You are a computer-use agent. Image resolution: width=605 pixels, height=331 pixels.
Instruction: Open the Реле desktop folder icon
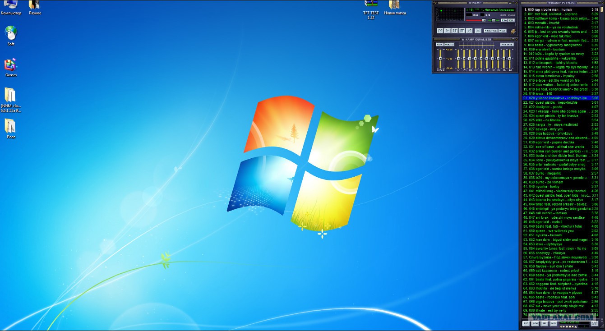(11, 129)
